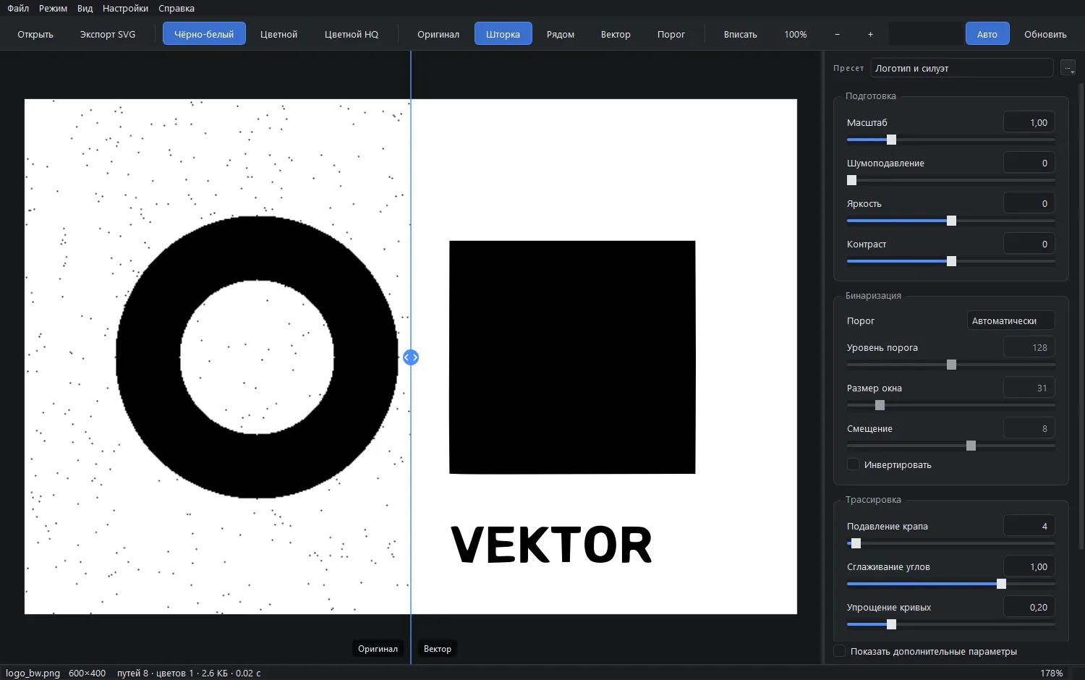The image size is (1085, 680).
Task: Click Вписать to fit image
Action: (741, 34)
